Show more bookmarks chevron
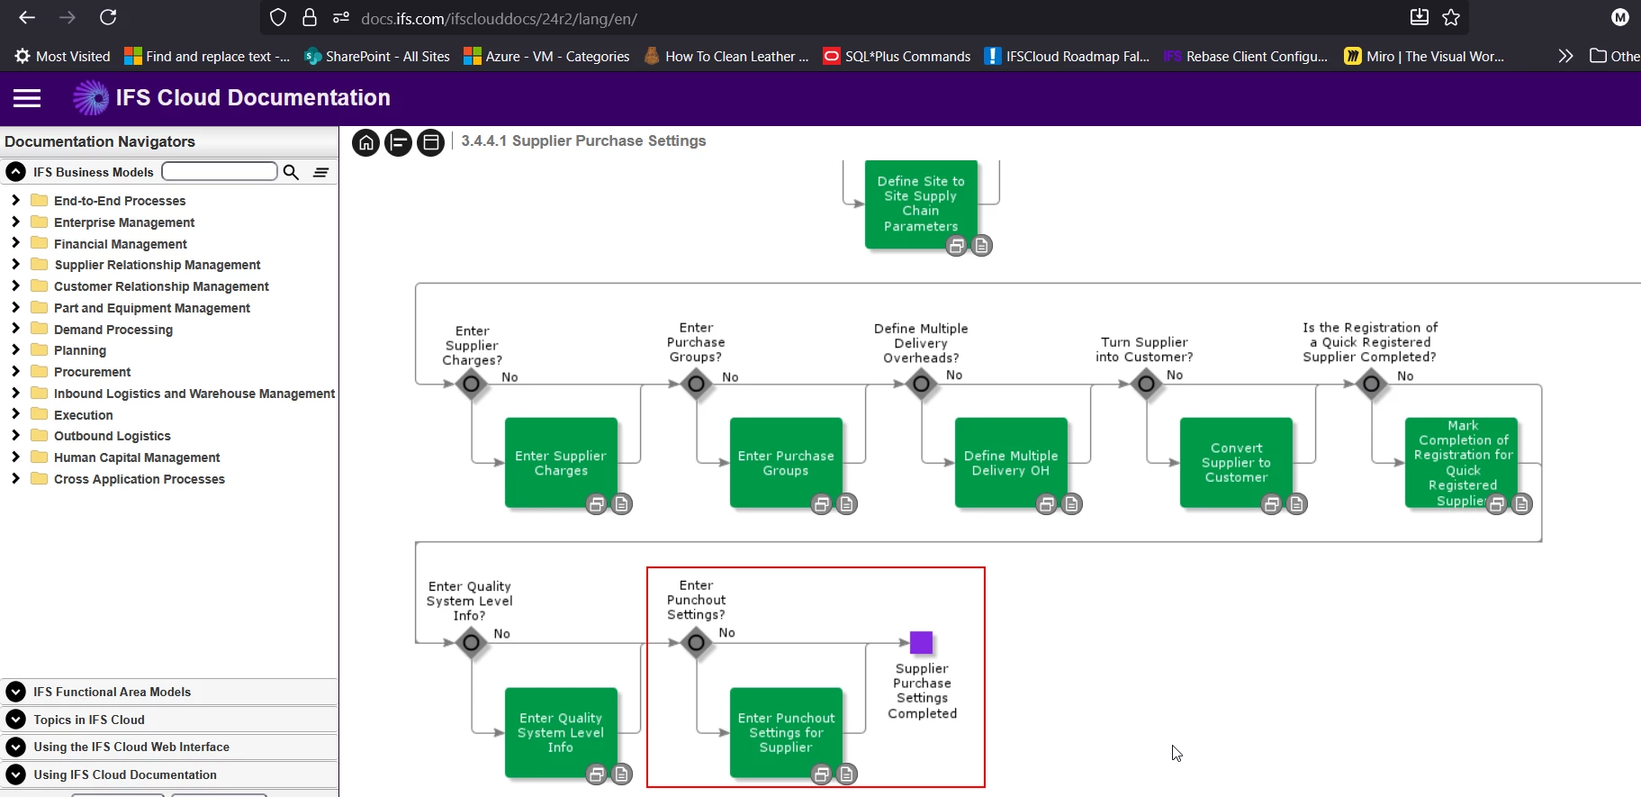The width and height of the screenshot is (1641, 797). [x=1565, y=56]
